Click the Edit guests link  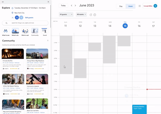click(29, 17)
